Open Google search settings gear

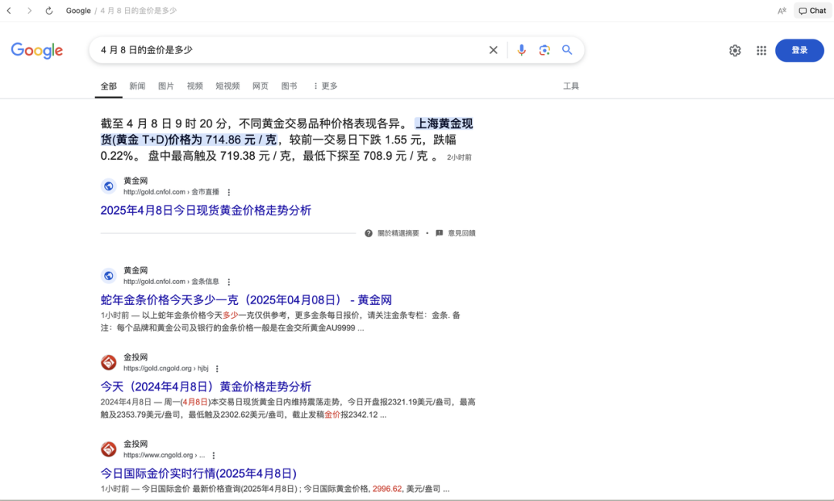tap(734, 49)
